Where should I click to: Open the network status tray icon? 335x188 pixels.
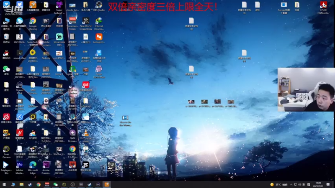296,185
